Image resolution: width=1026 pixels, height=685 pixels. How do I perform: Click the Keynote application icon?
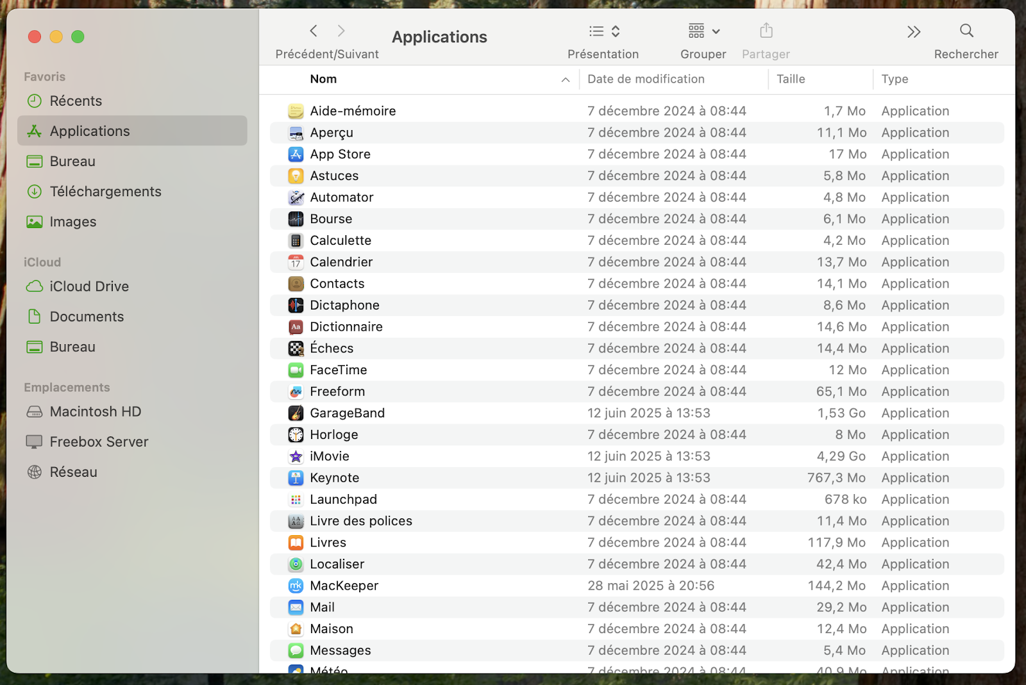(296, 478)
